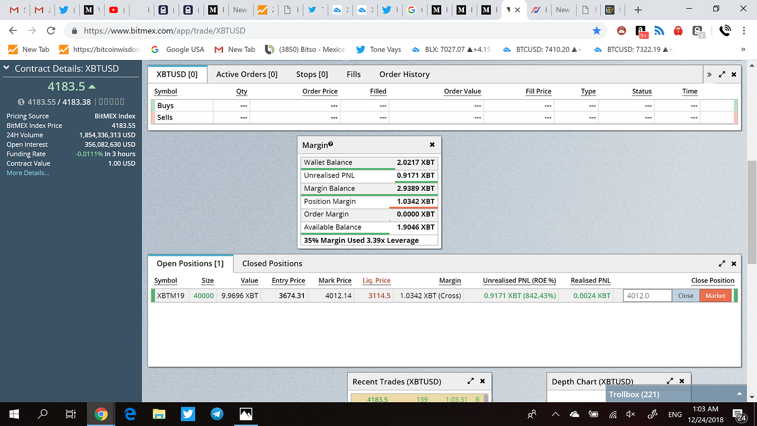Screen dimensions: 757x426
Task: Click the Wallet Balance row in Margin
Action: 369,162
